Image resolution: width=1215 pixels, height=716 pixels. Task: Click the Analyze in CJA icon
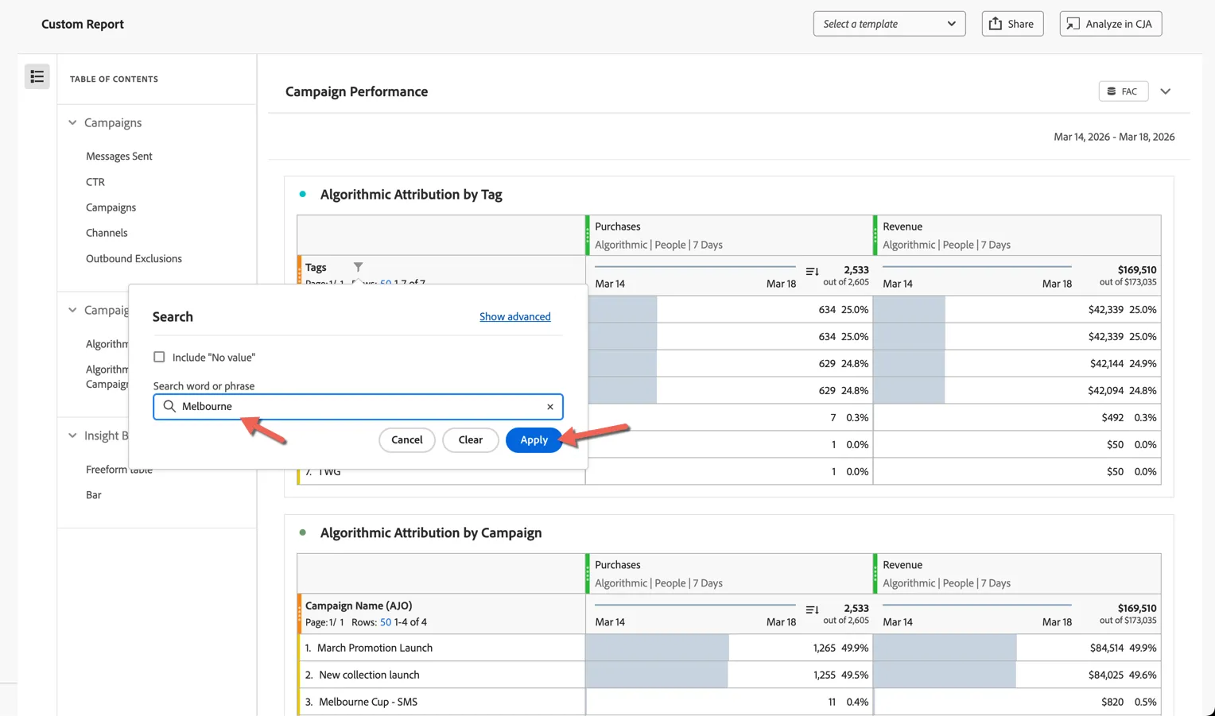click(1073, 24)
